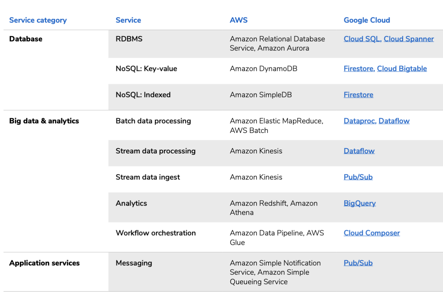443x292 pixels.
Task: Click the AWS column header
Action: coord(239,20)
